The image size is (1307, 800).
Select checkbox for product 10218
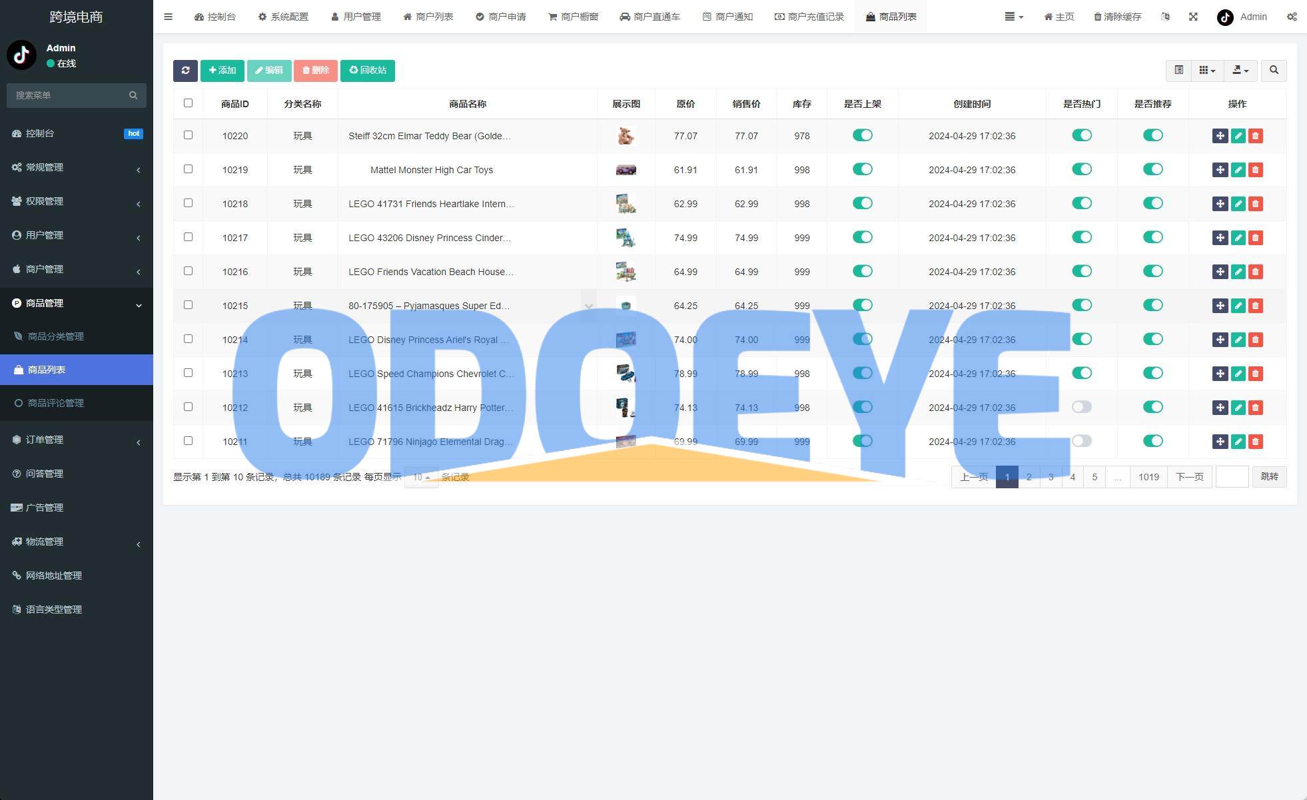(x=188, y=203)
